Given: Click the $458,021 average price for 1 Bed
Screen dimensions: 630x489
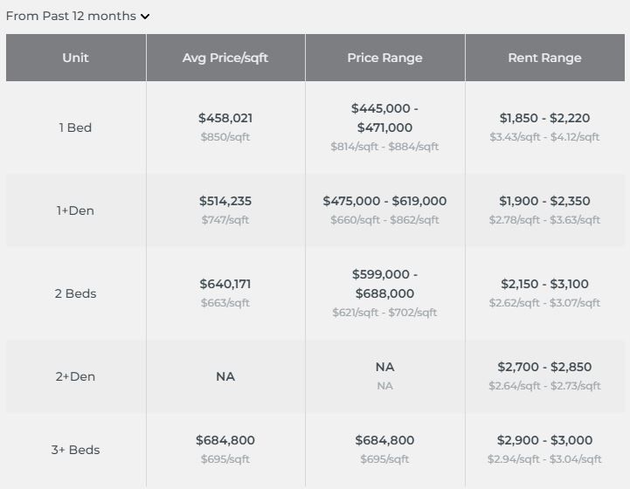Looking at the screenshot, I should (x=225, y=118).
